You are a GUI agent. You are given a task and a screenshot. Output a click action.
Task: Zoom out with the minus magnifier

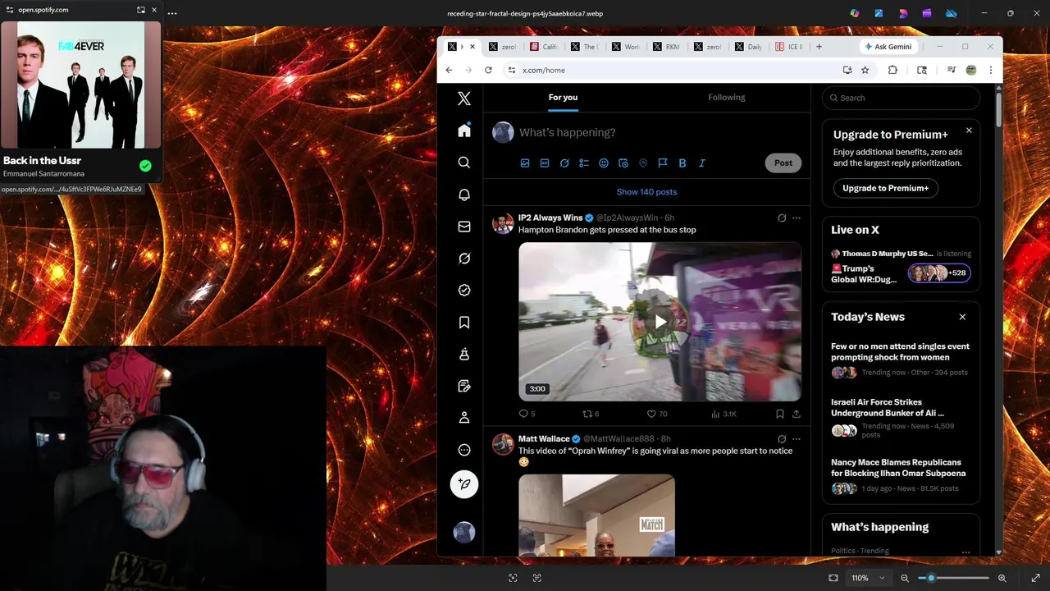905,578
